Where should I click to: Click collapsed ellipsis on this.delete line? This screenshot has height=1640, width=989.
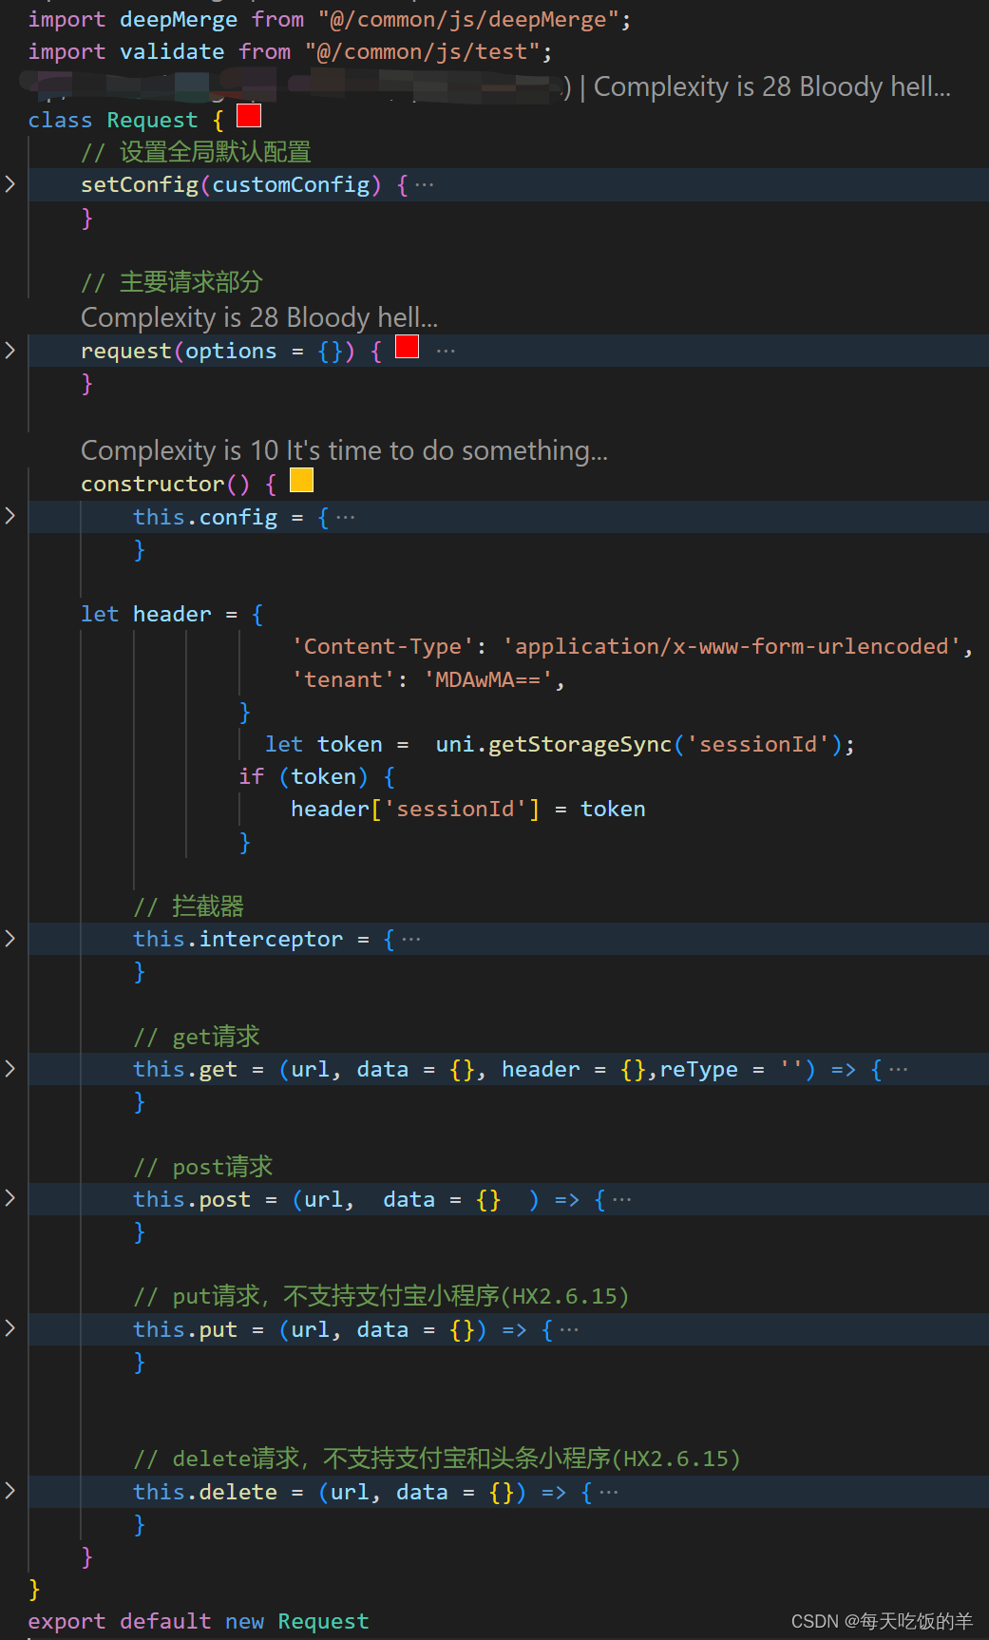click(609, 1493)
